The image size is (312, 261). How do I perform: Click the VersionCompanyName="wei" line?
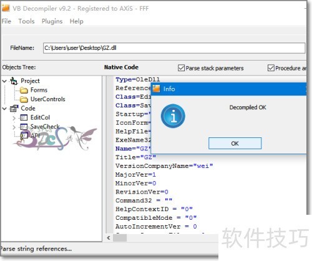164,166
